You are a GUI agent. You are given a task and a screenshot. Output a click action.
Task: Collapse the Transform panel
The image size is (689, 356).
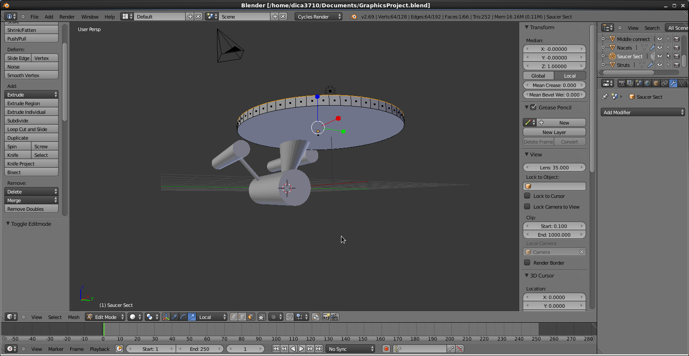pos(526,27)
